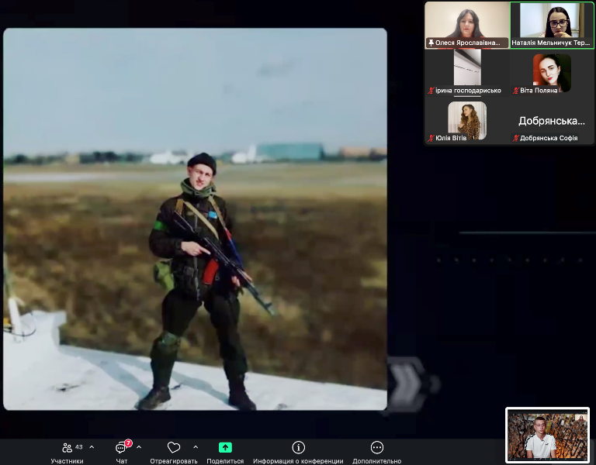Click the small speaker video in bottom-right corner
Screen dimensions: 596x465
click(547, 435)
